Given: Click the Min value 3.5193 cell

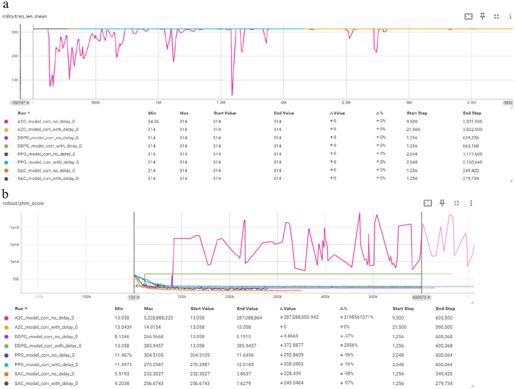Looking at the screenshot, I should coord(122,374).
